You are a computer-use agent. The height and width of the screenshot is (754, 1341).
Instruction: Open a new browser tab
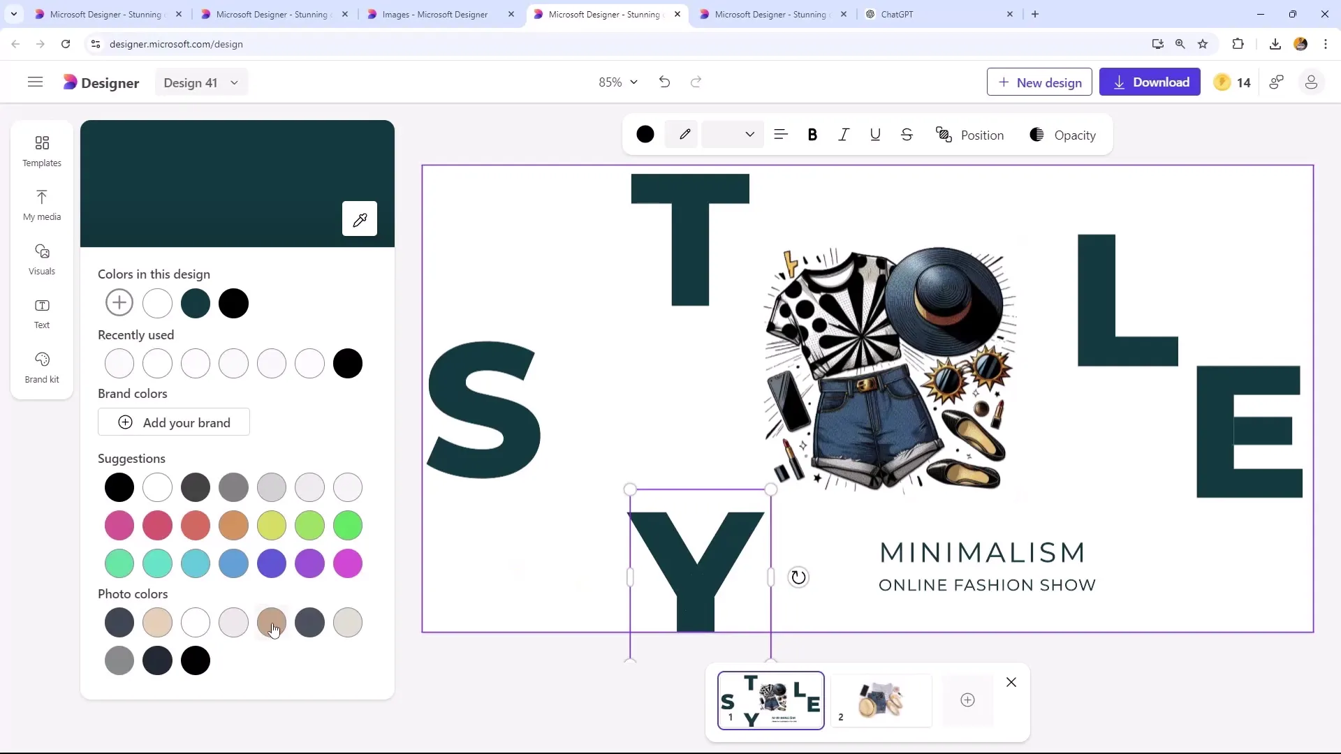tap(1035, 14)
